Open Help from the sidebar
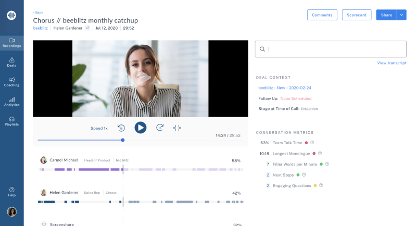 point(11,192)
